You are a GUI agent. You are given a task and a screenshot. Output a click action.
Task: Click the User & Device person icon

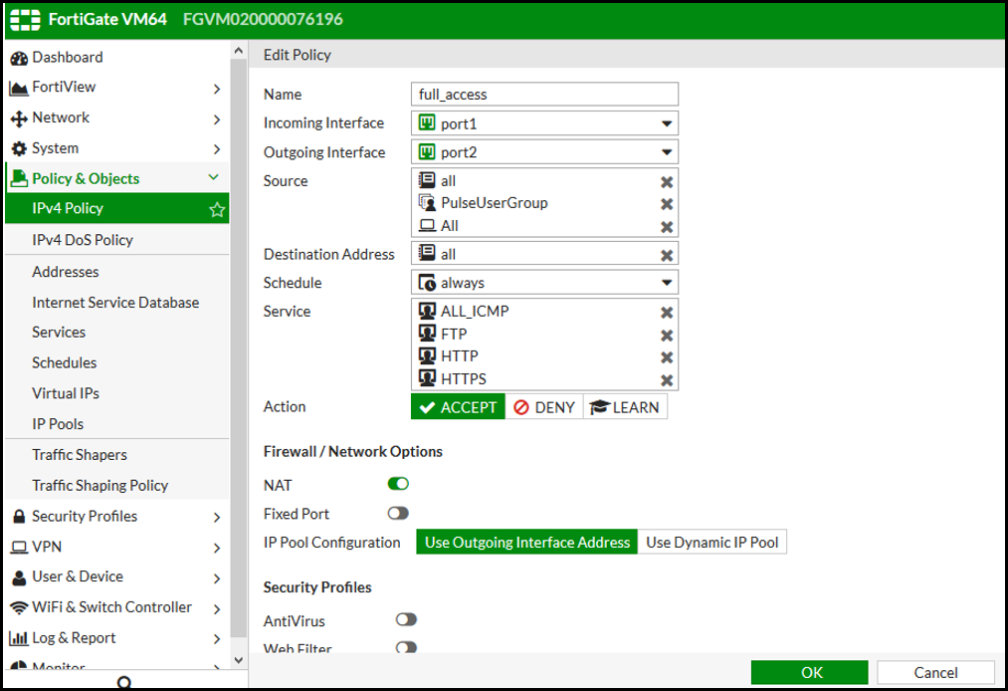(x=19, y=577)
